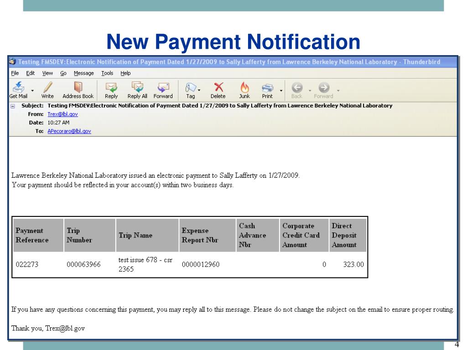Select expense report number 0000012960

coord(201,264)
